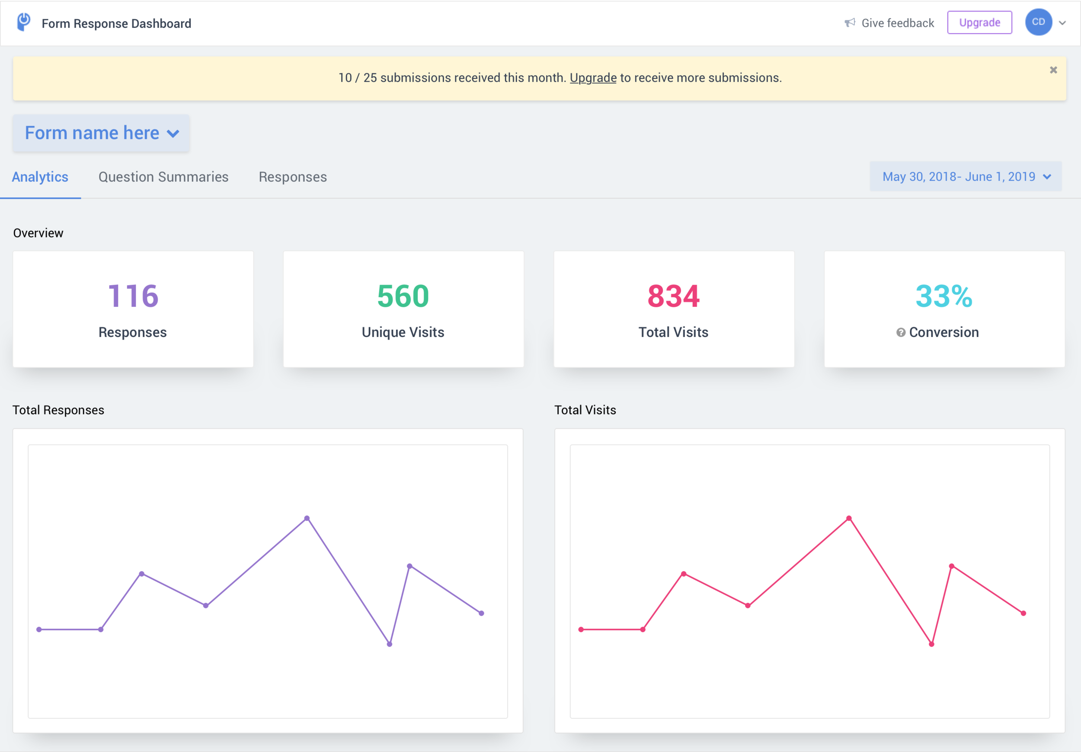Click the Paperform logo icon
Image resolution: width=1081 pixels, height=752 pixels.
tap(23, 22)
